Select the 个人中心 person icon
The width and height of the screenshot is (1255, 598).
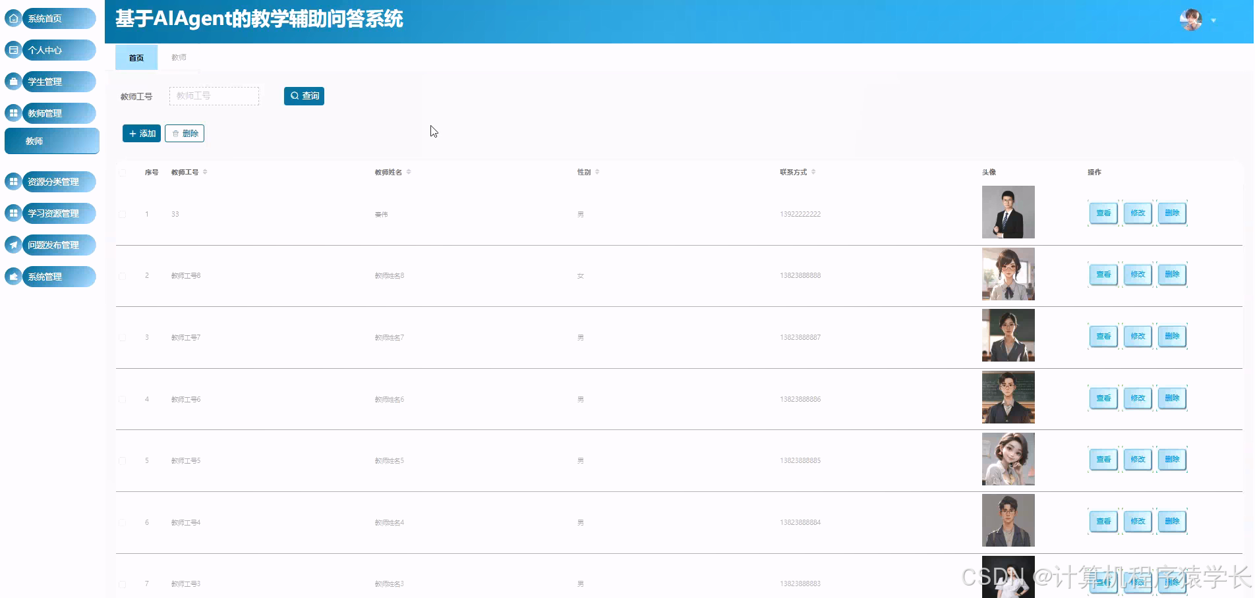13,50
